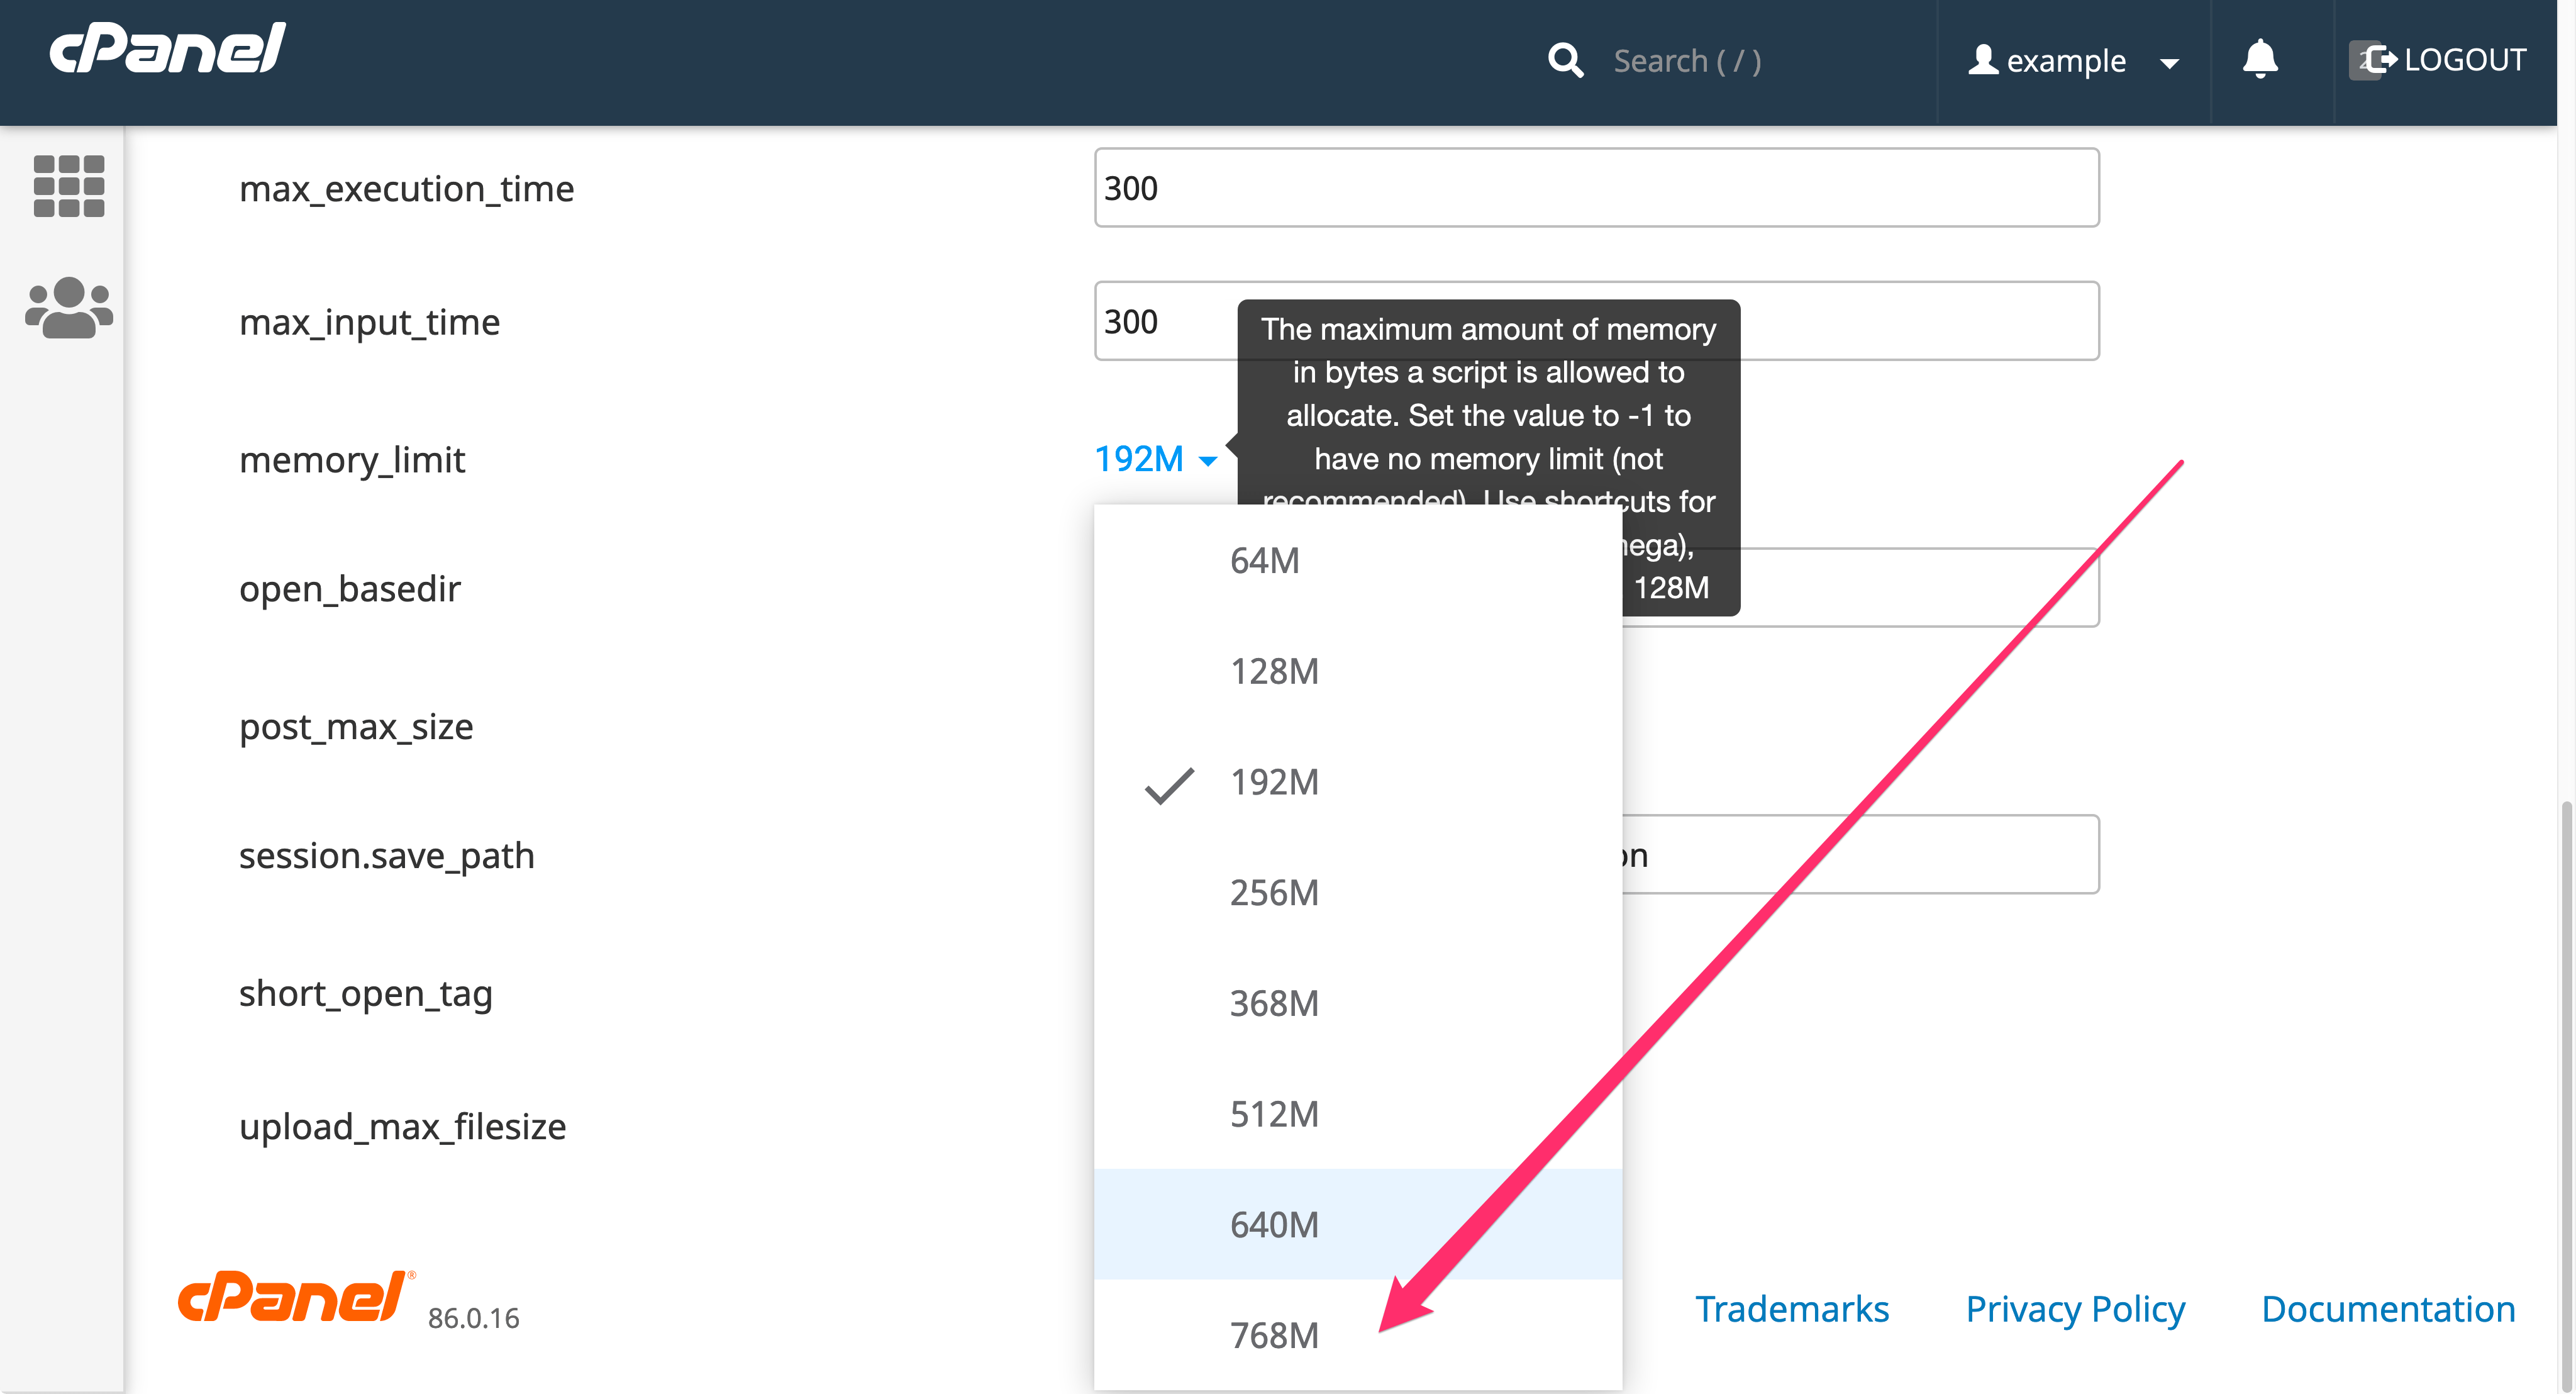The height and width of the screenshot is (1394, 2576).
Task: Open the Privacy Policy link
Action: pyautogui.click(x=2074, y=1309)
